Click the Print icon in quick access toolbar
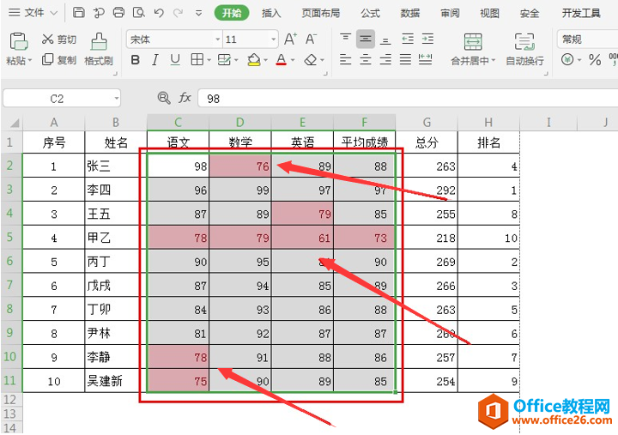 click(118, 13)
